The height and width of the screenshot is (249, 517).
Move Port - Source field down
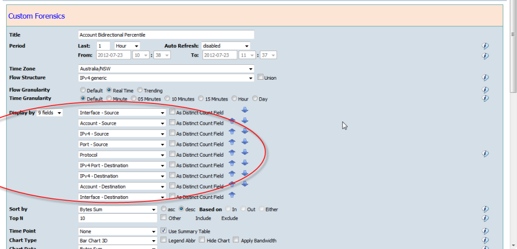[244, 142]
